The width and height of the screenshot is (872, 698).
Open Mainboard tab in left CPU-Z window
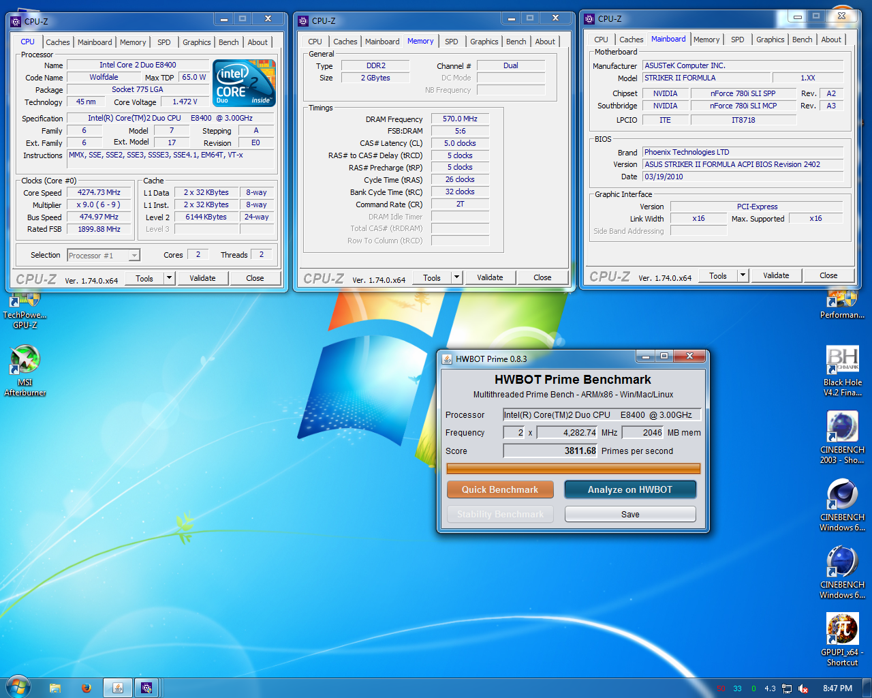[x=95, y=42]
